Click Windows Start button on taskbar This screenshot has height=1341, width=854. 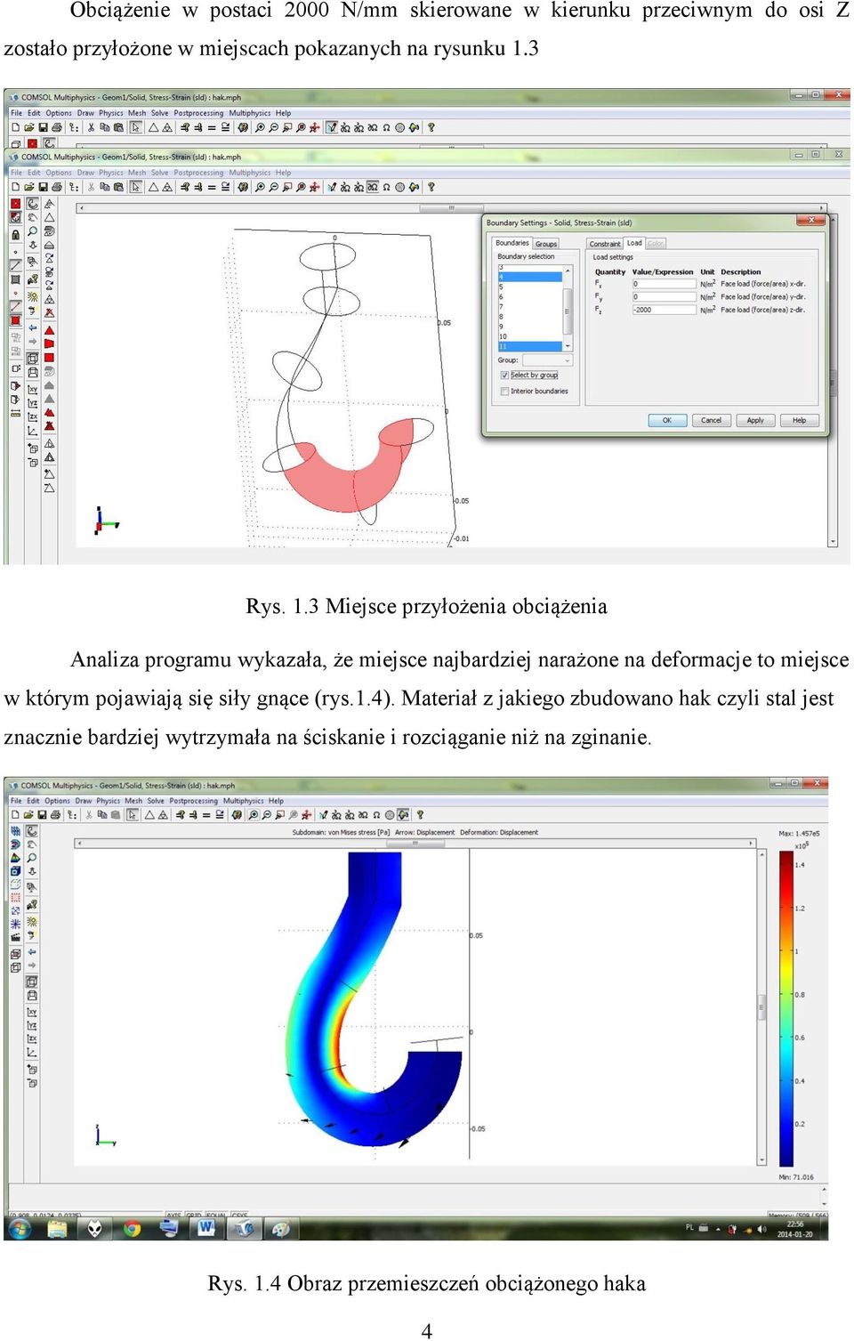[19, 1229]
